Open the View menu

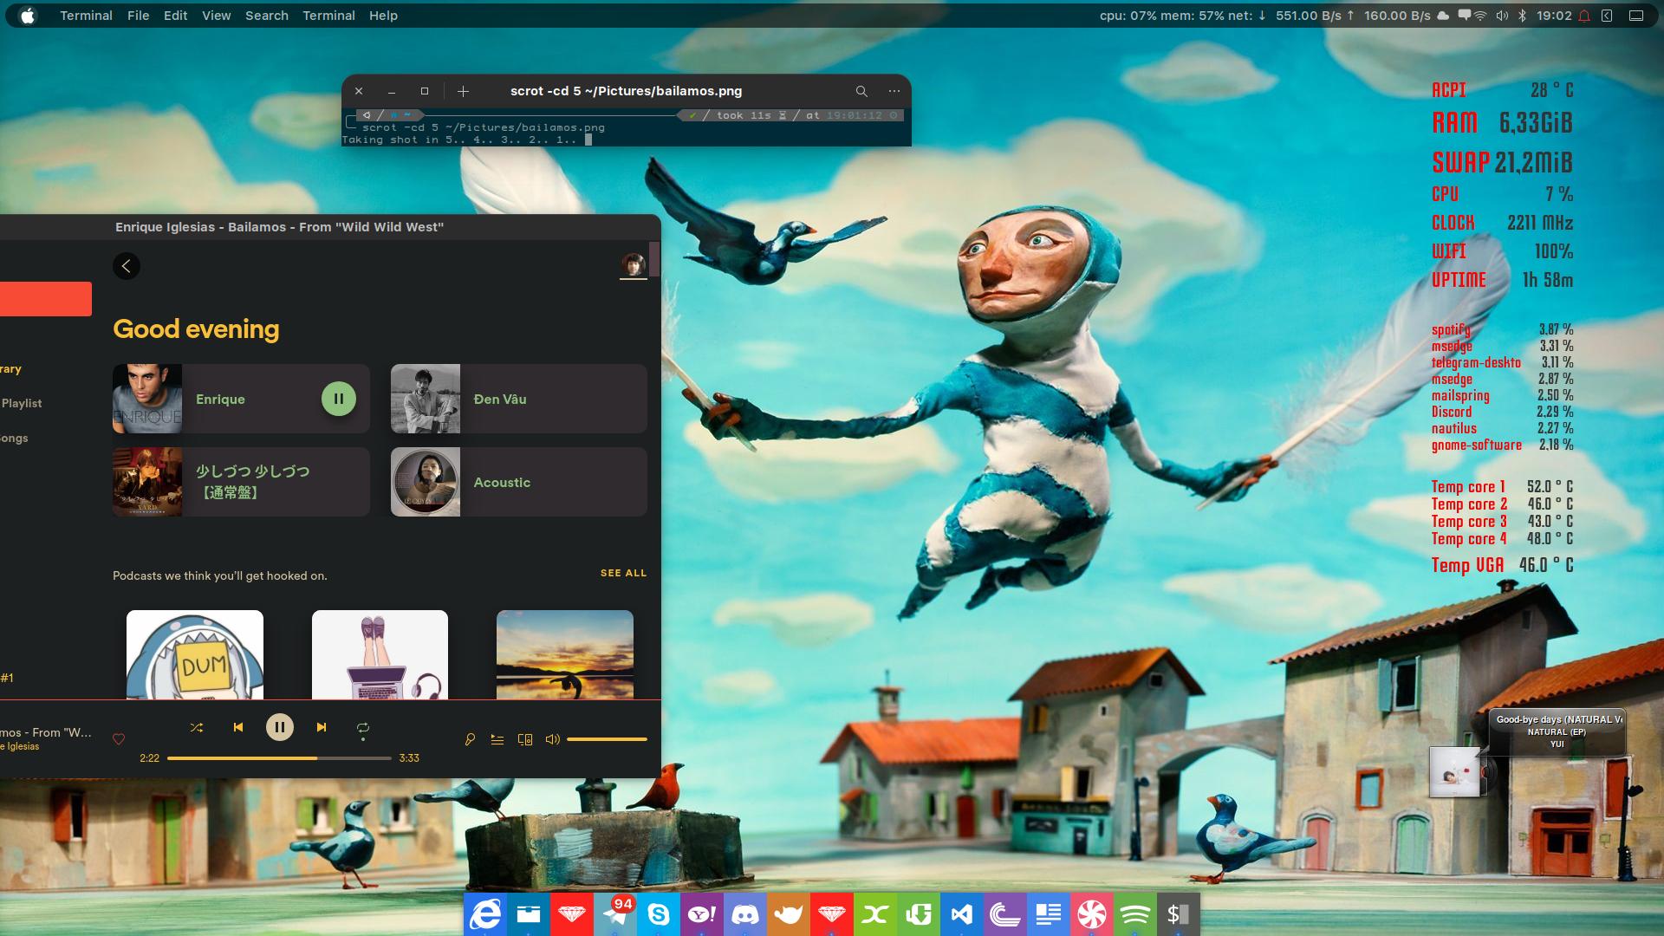217,16
